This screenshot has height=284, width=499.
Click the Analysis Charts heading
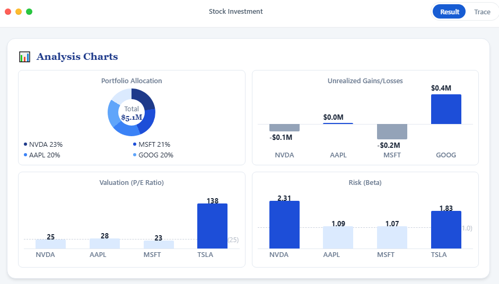77,57
